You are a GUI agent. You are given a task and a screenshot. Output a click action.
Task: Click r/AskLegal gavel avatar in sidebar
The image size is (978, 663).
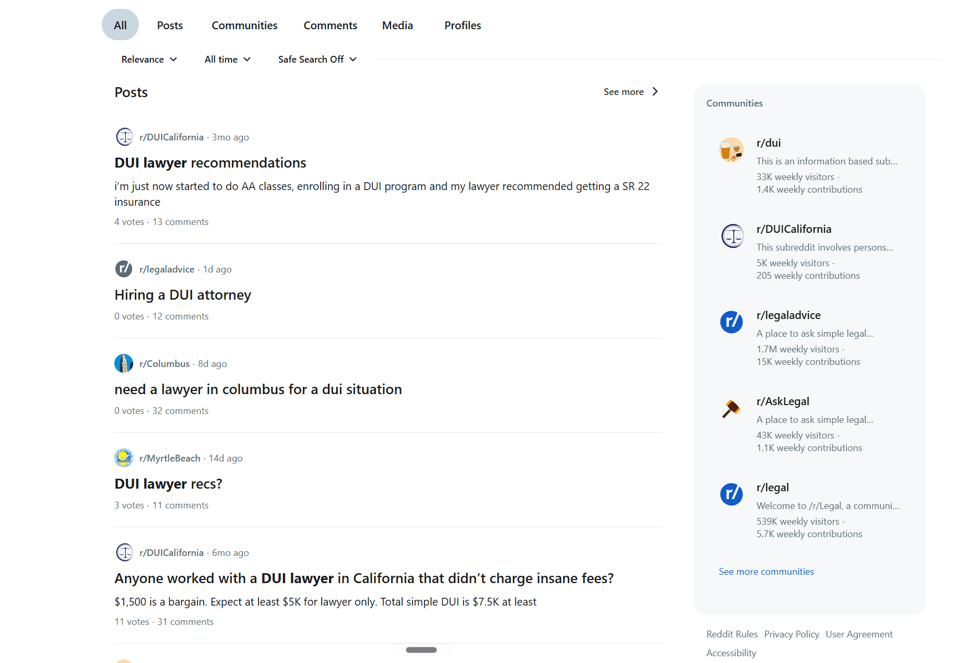(732, 408)
